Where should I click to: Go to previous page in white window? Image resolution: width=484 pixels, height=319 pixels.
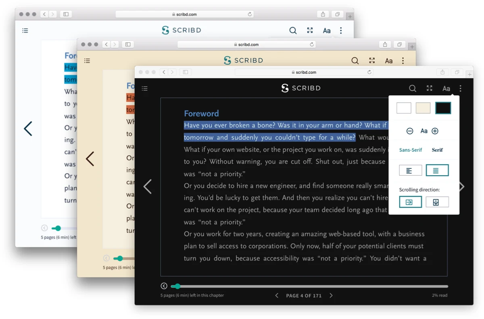pos(28,128)
